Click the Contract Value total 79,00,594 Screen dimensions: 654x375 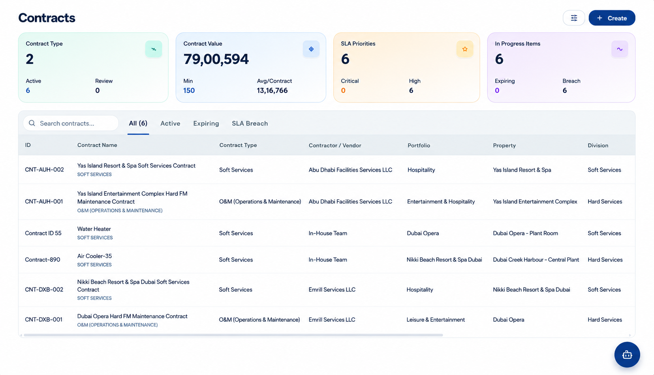(216, 59)
